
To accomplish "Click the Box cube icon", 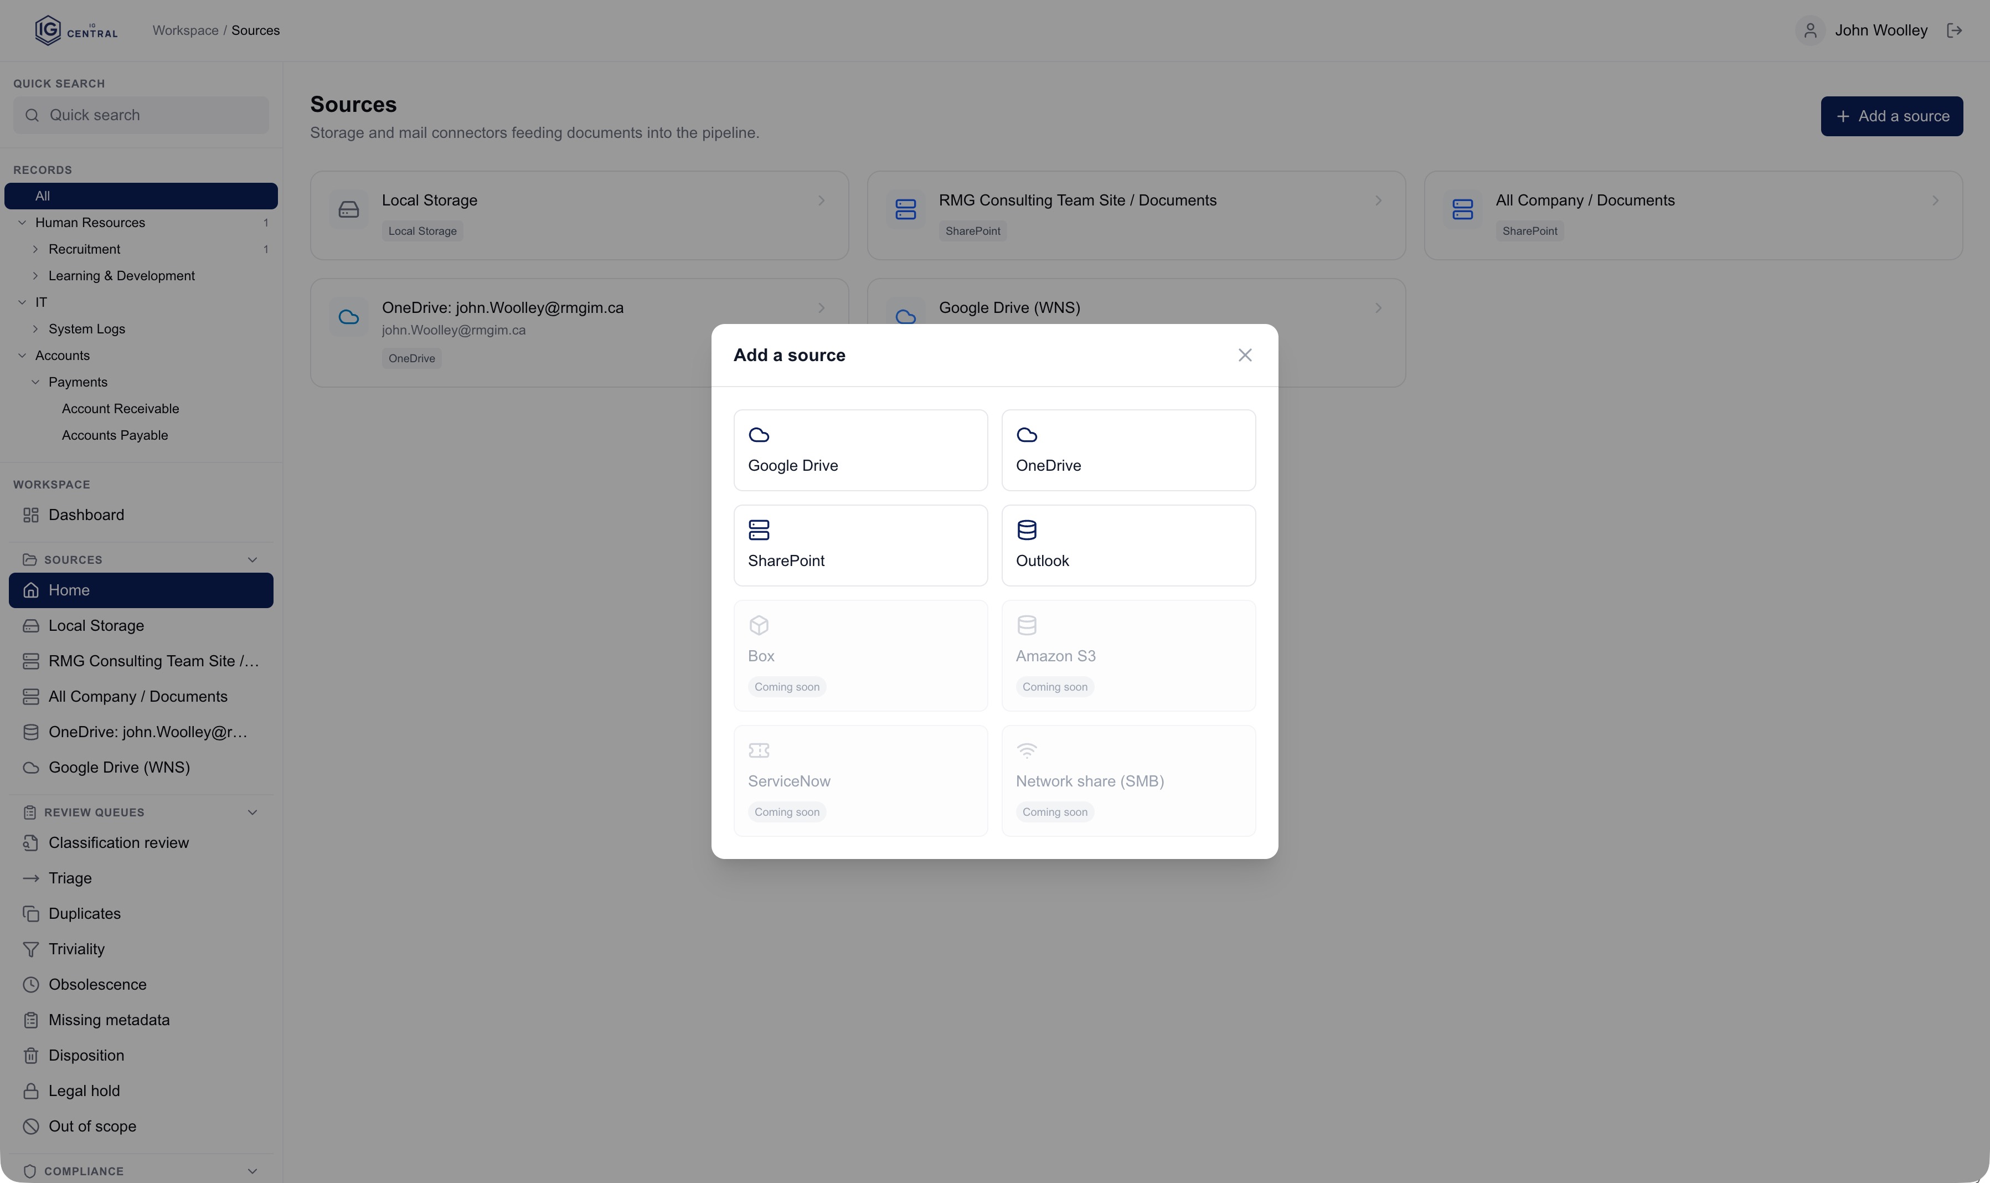I will pyautogui.click(x=759, y=625).
